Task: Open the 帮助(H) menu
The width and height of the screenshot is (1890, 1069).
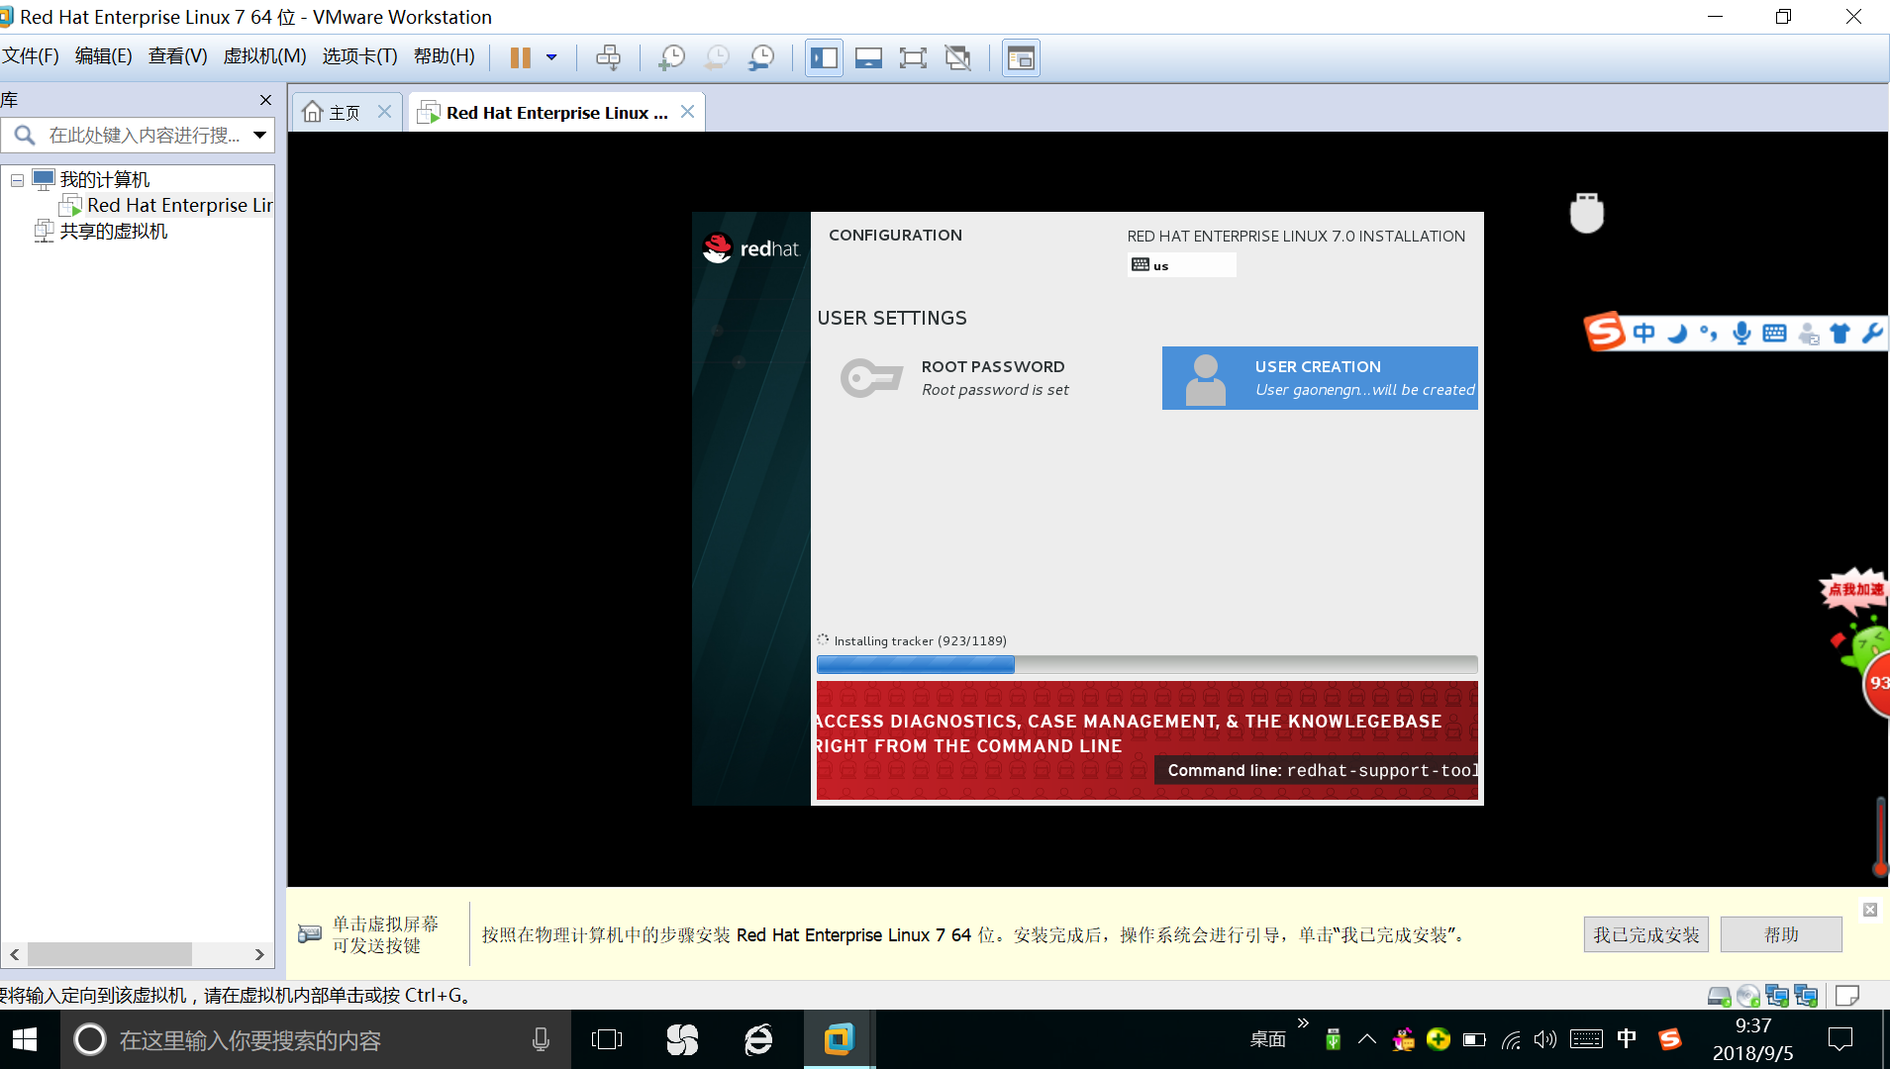Action: 445,56
